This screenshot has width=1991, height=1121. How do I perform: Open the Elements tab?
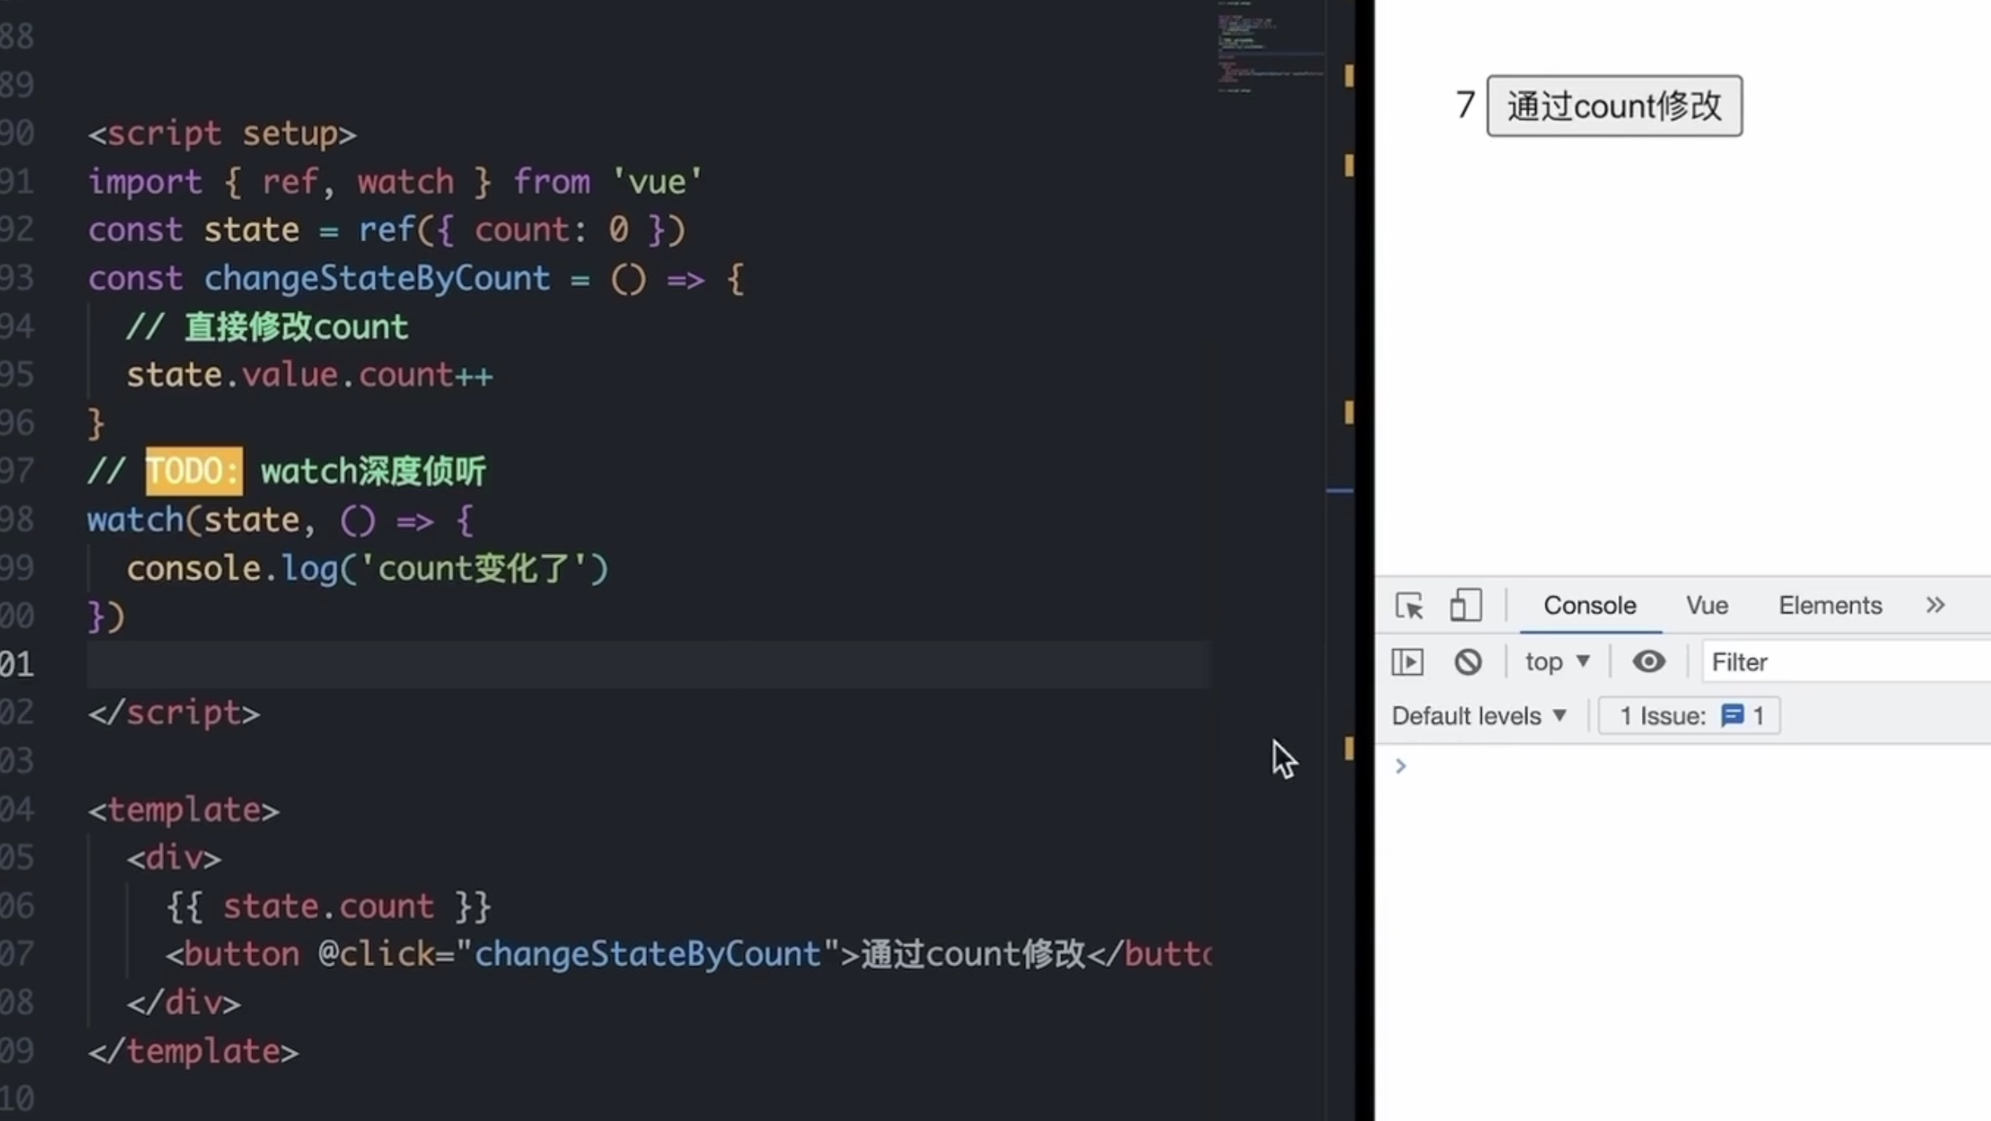click(1829, 605)
